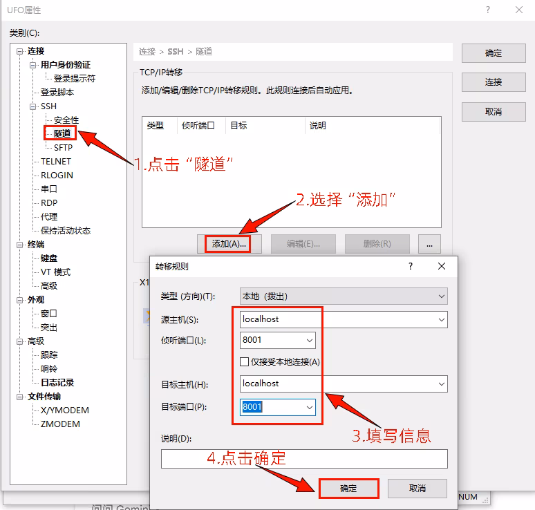The width and height of the screenshot is (535, 510).
Task: Click the 添加(A)... button
Action: [229, 244]
